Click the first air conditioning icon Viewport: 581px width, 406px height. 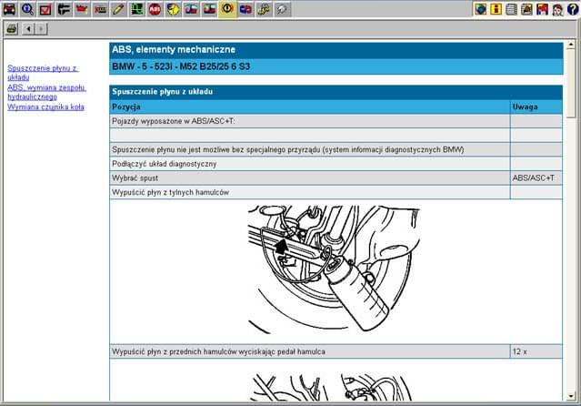(x=191, y=9)
